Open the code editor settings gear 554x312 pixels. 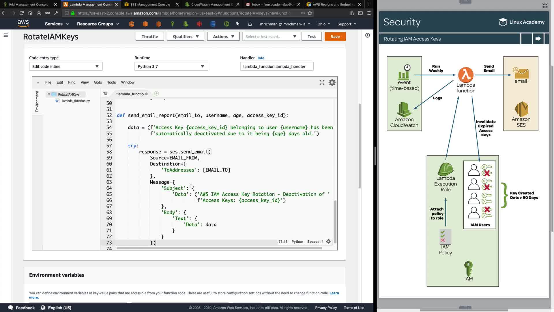pos(332,83)
